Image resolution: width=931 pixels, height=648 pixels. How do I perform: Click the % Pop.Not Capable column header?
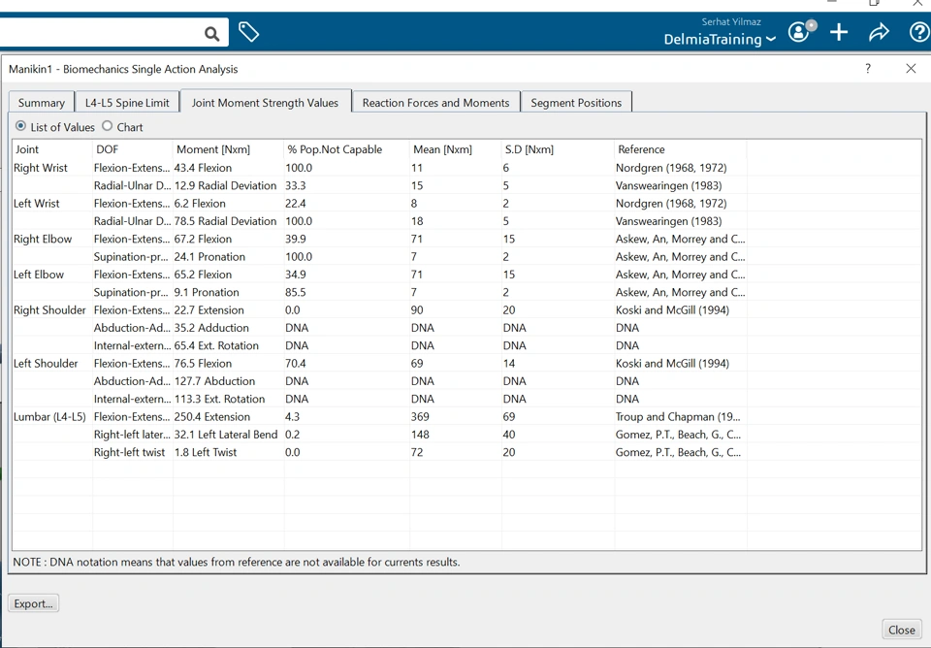tap(335, 149)
